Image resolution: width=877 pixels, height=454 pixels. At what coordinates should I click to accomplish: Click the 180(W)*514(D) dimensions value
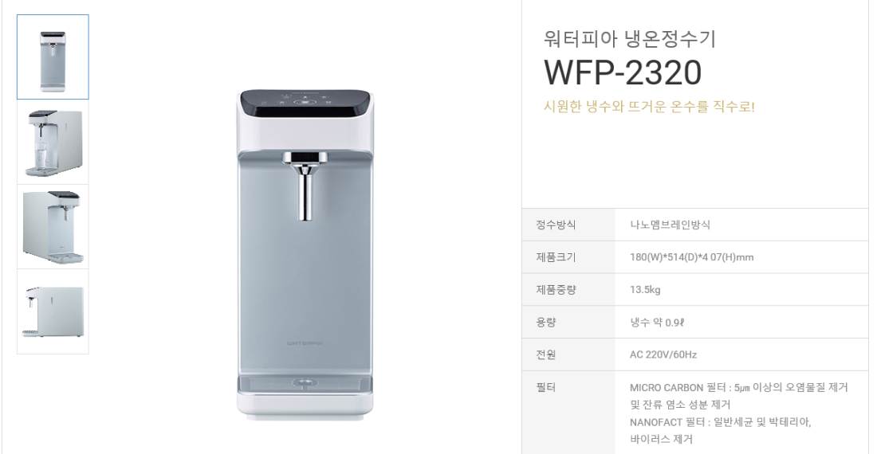(x=692, y=257)
